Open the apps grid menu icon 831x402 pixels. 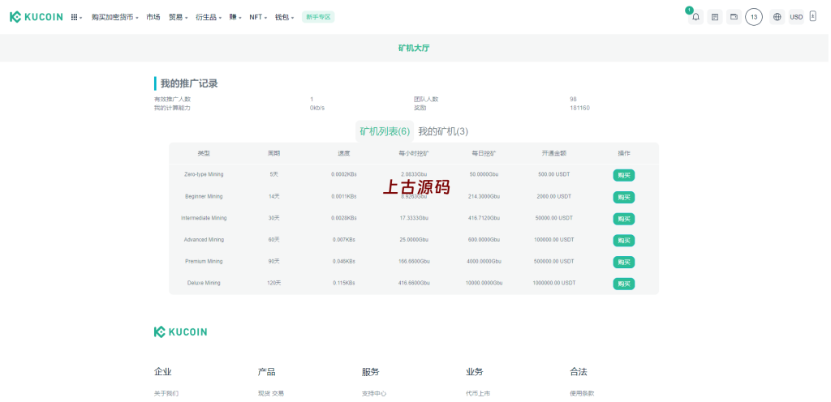click(76, 17)
